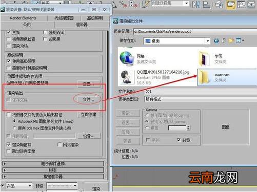The width and height of the screenshot is (257, 192).
Task: Select the 网络 network item
Action: (x=139, y=58)
